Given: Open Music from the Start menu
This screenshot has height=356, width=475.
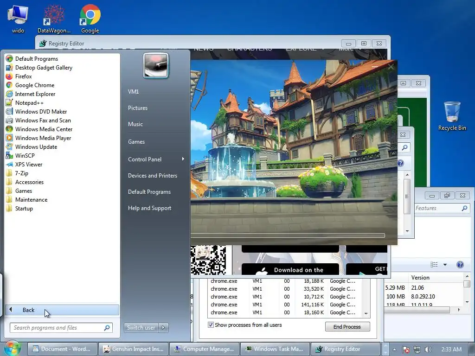Looking at the screenshot, I should click(x=135, y=124).
